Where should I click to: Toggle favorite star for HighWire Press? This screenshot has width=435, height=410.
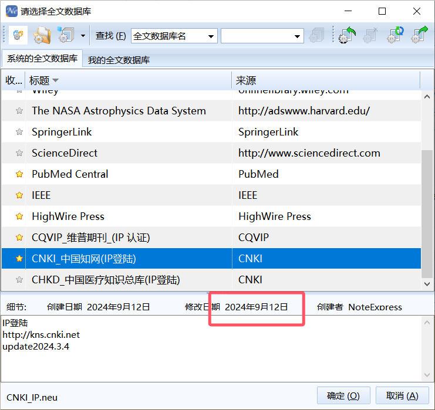pos(19,216)
